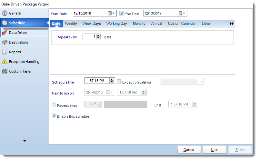Open the General section
This screenshot has height=160, width=258.
point(25,13)
